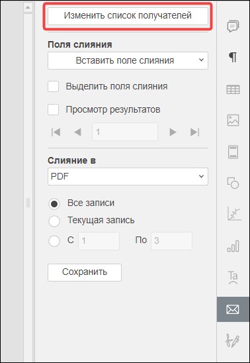Go to first record arrow
This screenshot has width=250, height=363.
(56, 132)
